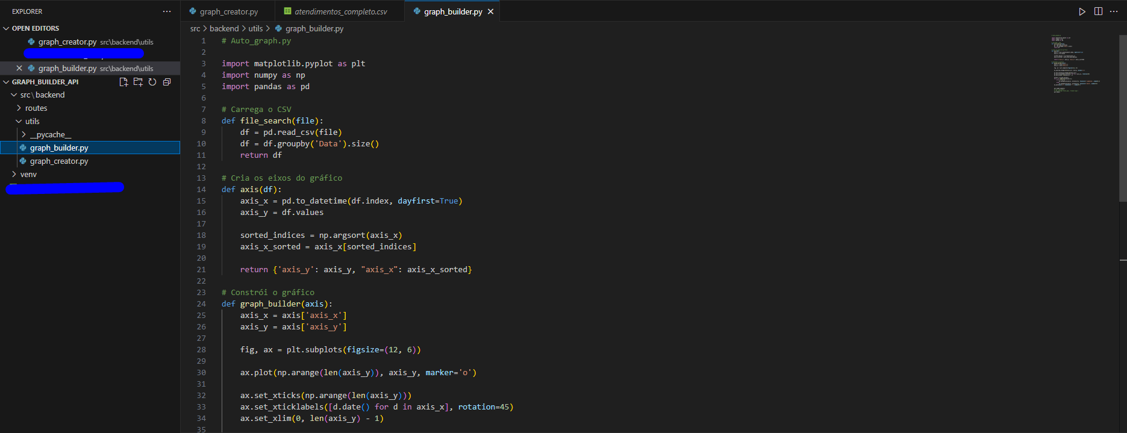Close the graph_builder.py tab
This screenshot has height=433, width=1127.
tap(490, 11)
